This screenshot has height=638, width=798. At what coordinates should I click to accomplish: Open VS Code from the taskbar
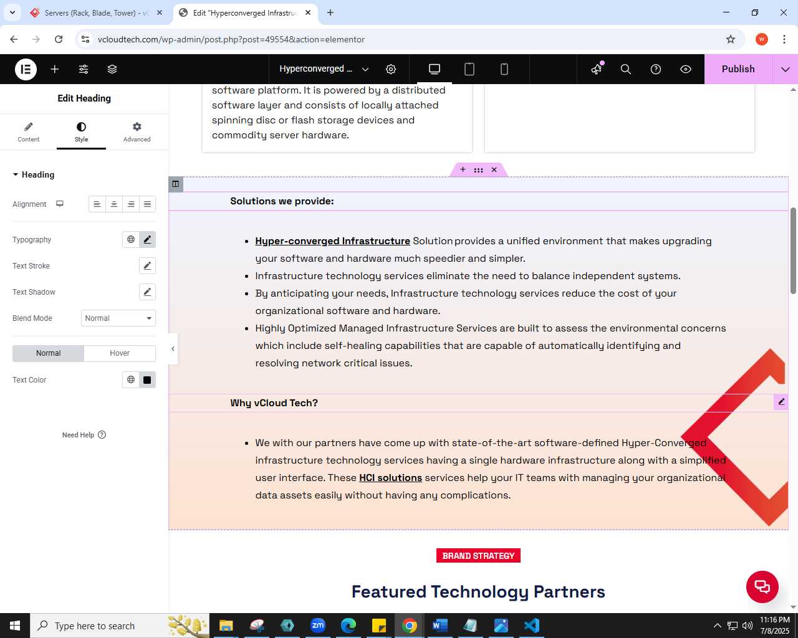[531, 626]
